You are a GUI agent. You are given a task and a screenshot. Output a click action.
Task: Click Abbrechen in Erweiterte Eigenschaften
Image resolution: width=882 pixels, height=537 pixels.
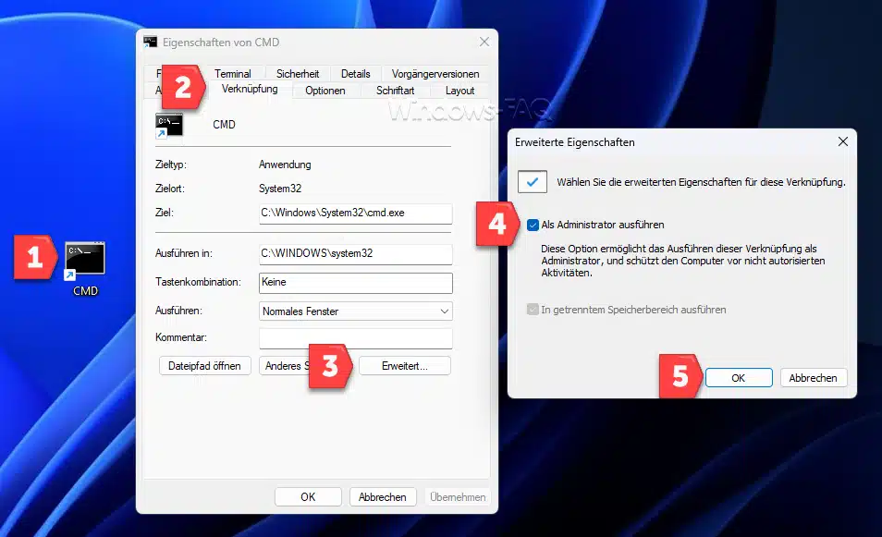point(814,378)
